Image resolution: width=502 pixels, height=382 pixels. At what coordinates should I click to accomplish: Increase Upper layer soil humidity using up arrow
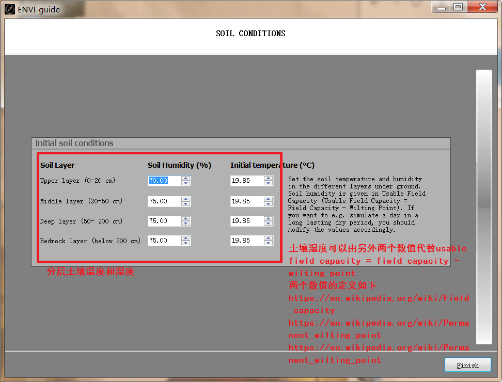click(185, 178)
